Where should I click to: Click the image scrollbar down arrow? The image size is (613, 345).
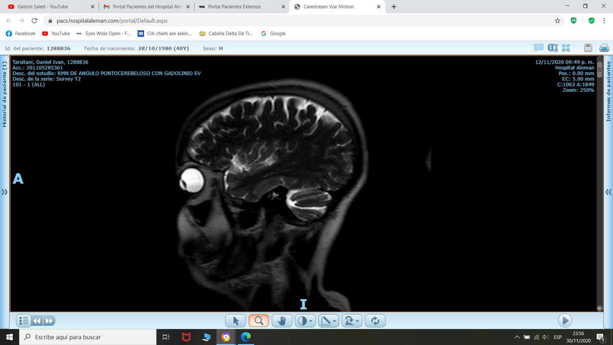(x=599, y=309)
